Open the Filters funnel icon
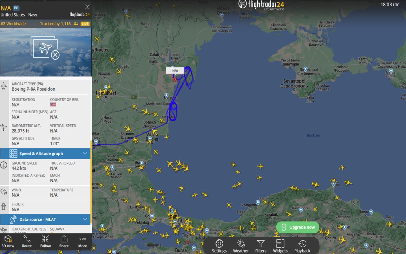This screenshot has width=406, height=254. point(261,244)
